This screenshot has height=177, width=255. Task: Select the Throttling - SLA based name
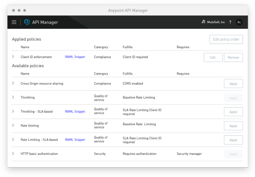pos(37,112)
